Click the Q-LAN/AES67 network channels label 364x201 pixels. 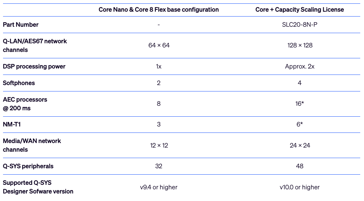tap(35, 46)
